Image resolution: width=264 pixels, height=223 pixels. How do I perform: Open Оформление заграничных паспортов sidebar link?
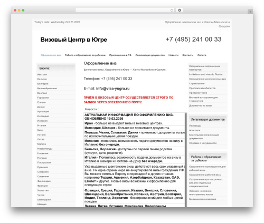tap(204, 68)
